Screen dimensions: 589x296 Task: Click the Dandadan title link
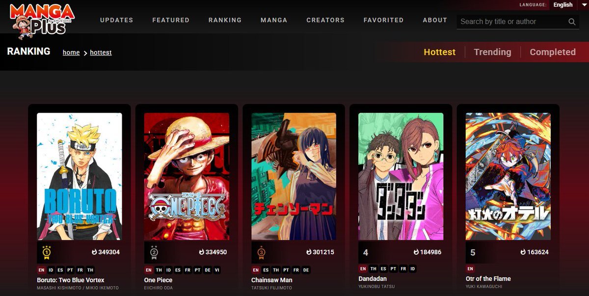point(373,278)
